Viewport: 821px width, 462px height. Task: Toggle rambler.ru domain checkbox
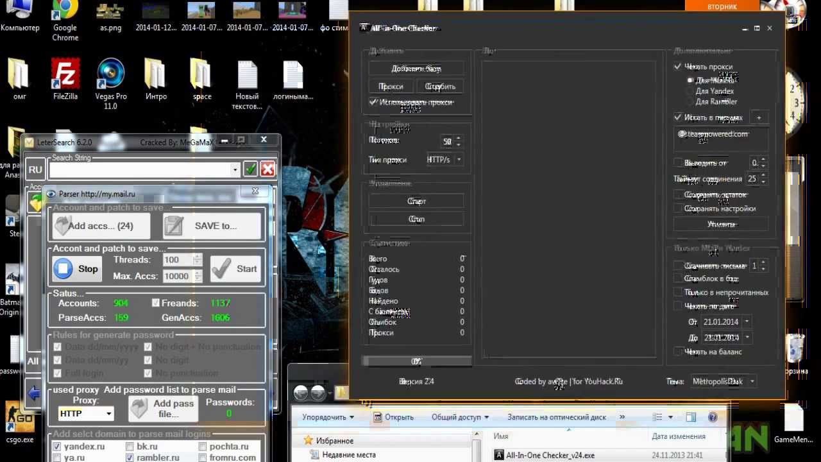130,458
